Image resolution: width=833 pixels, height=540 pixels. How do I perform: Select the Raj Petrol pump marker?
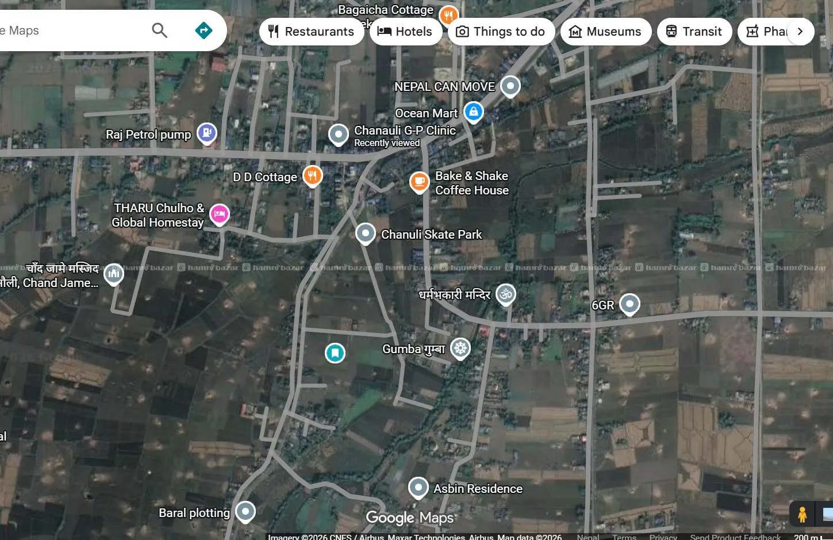coord(207,133)
